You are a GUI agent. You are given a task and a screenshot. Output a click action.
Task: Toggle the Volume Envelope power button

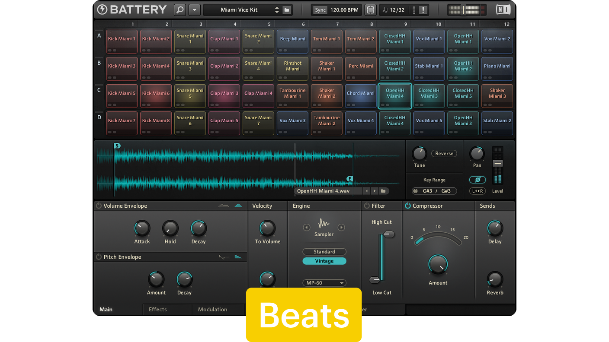(x=99, y=206)
